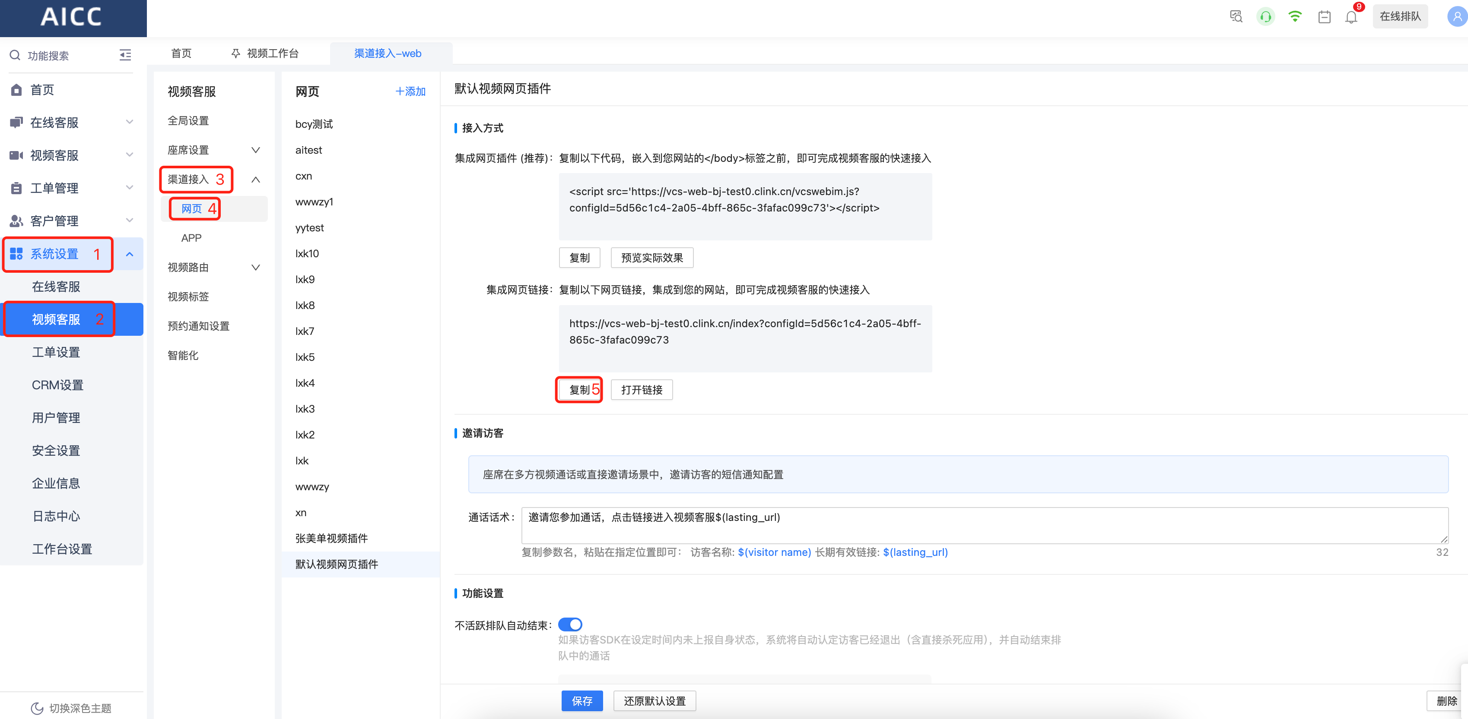
Task: Click the notification bell icon
Action: tap(1350, 17)
